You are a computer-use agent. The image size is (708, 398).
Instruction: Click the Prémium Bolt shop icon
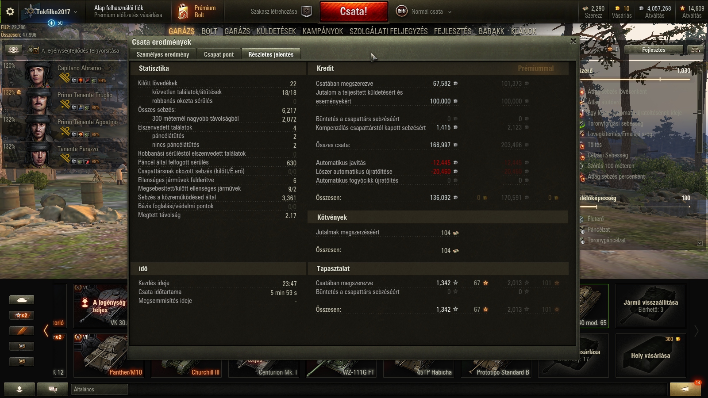pos(183,11)
